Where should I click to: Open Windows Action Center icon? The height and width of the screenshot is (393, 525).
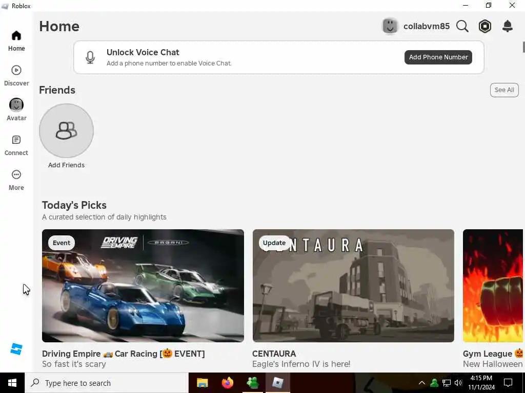coord(508,383)
